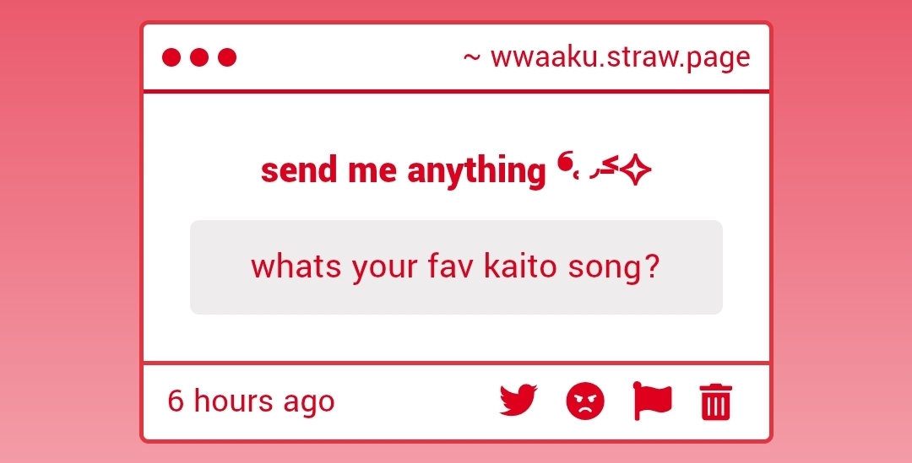
Task: Click the empty footer space before the Twitter icon
Action: (414, 401)
